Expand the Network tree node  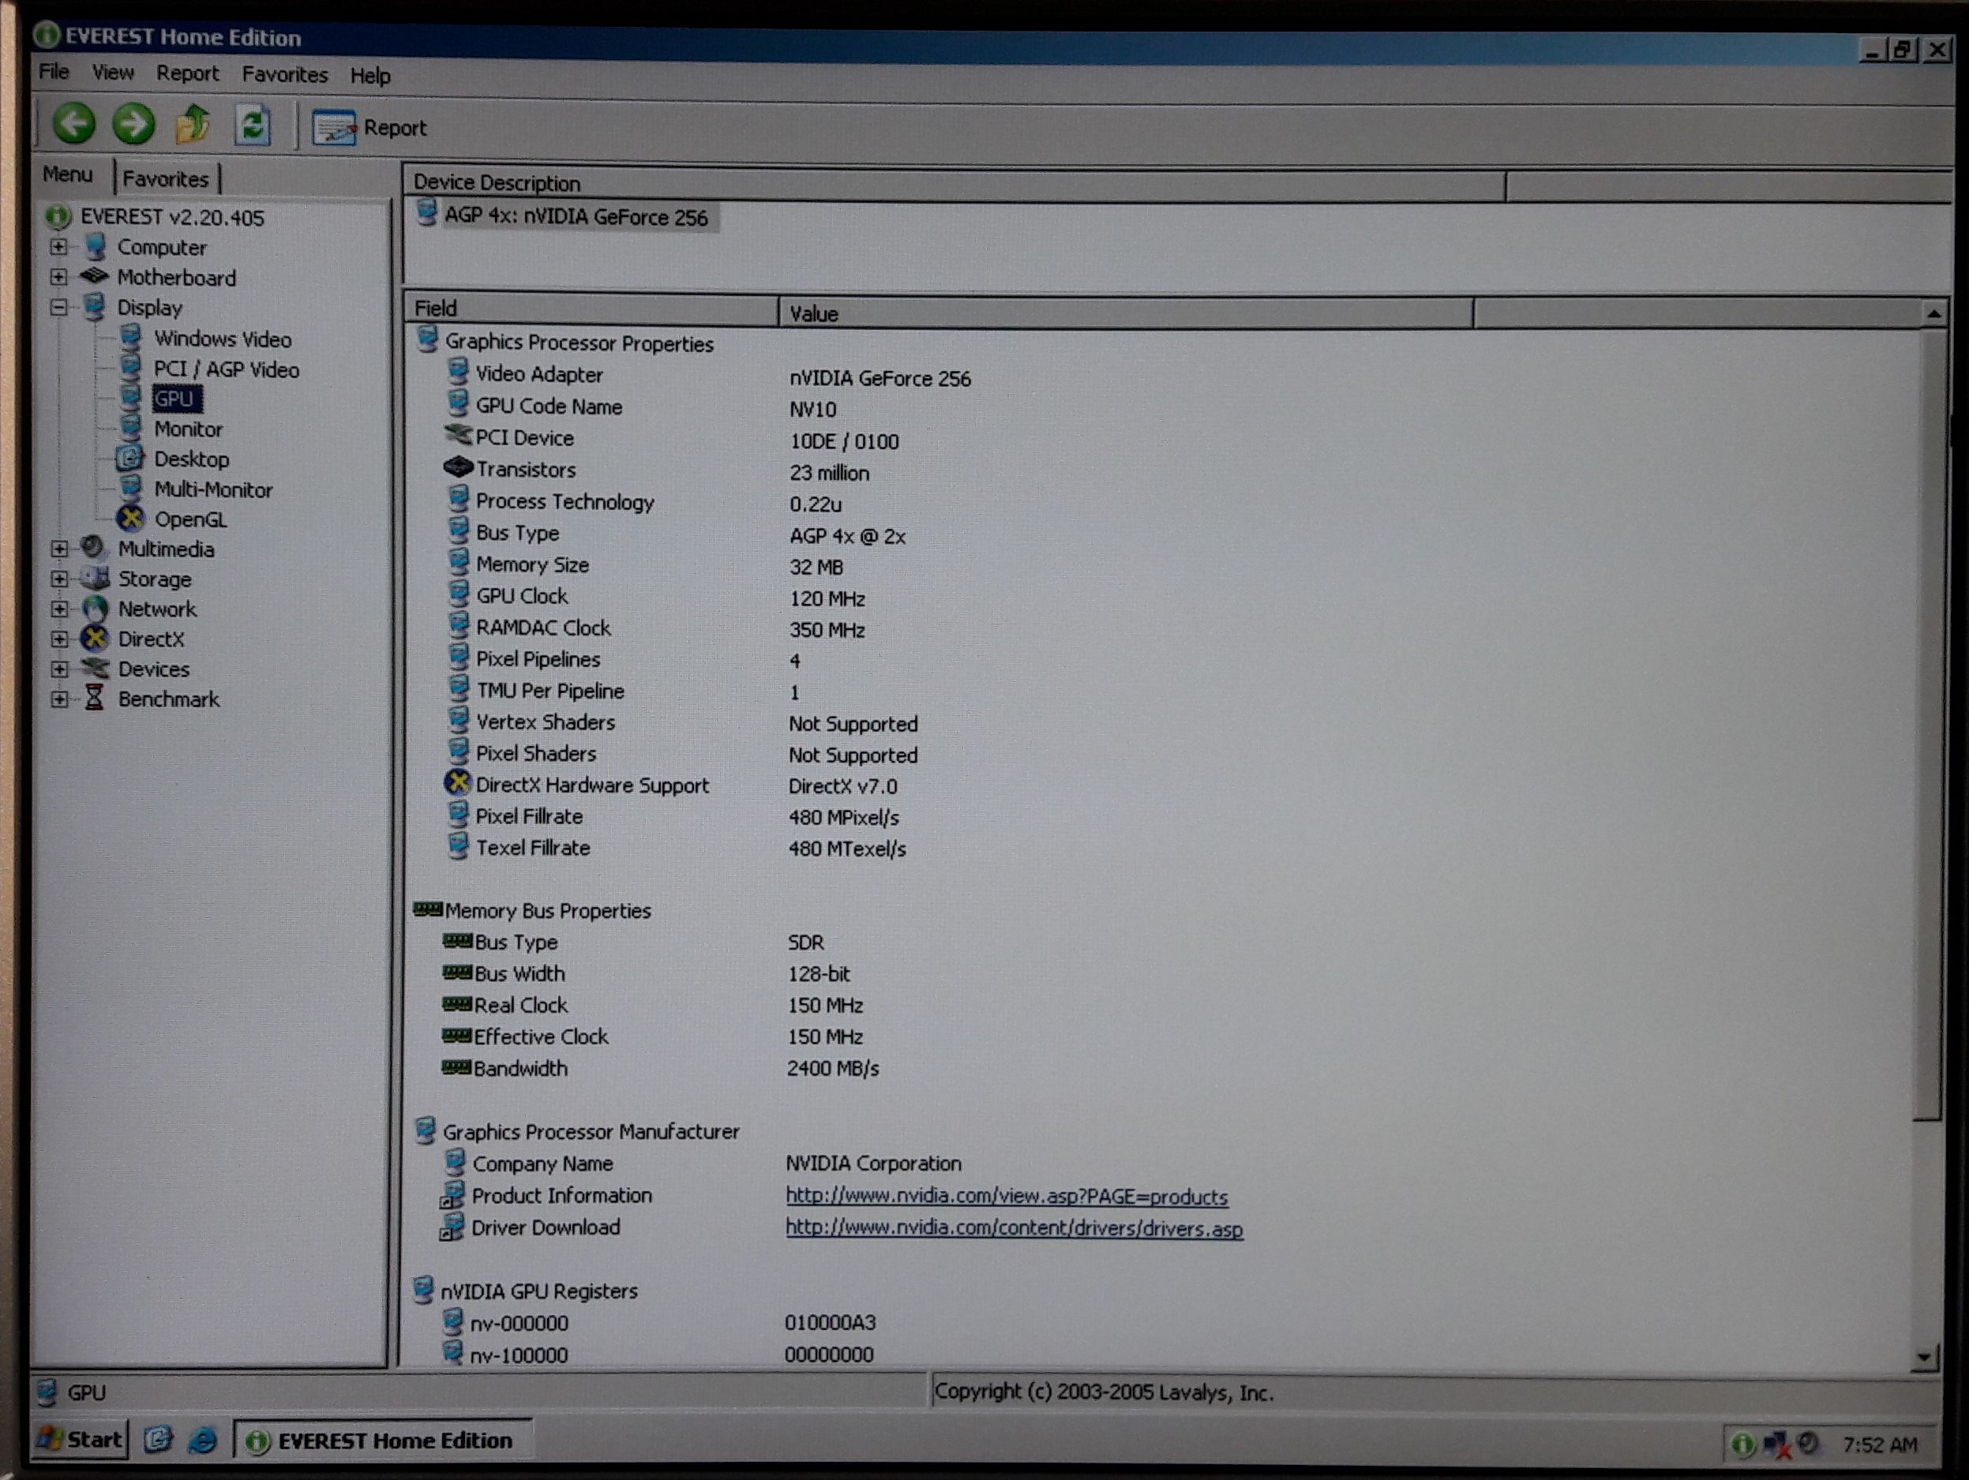tap(58, 609)
